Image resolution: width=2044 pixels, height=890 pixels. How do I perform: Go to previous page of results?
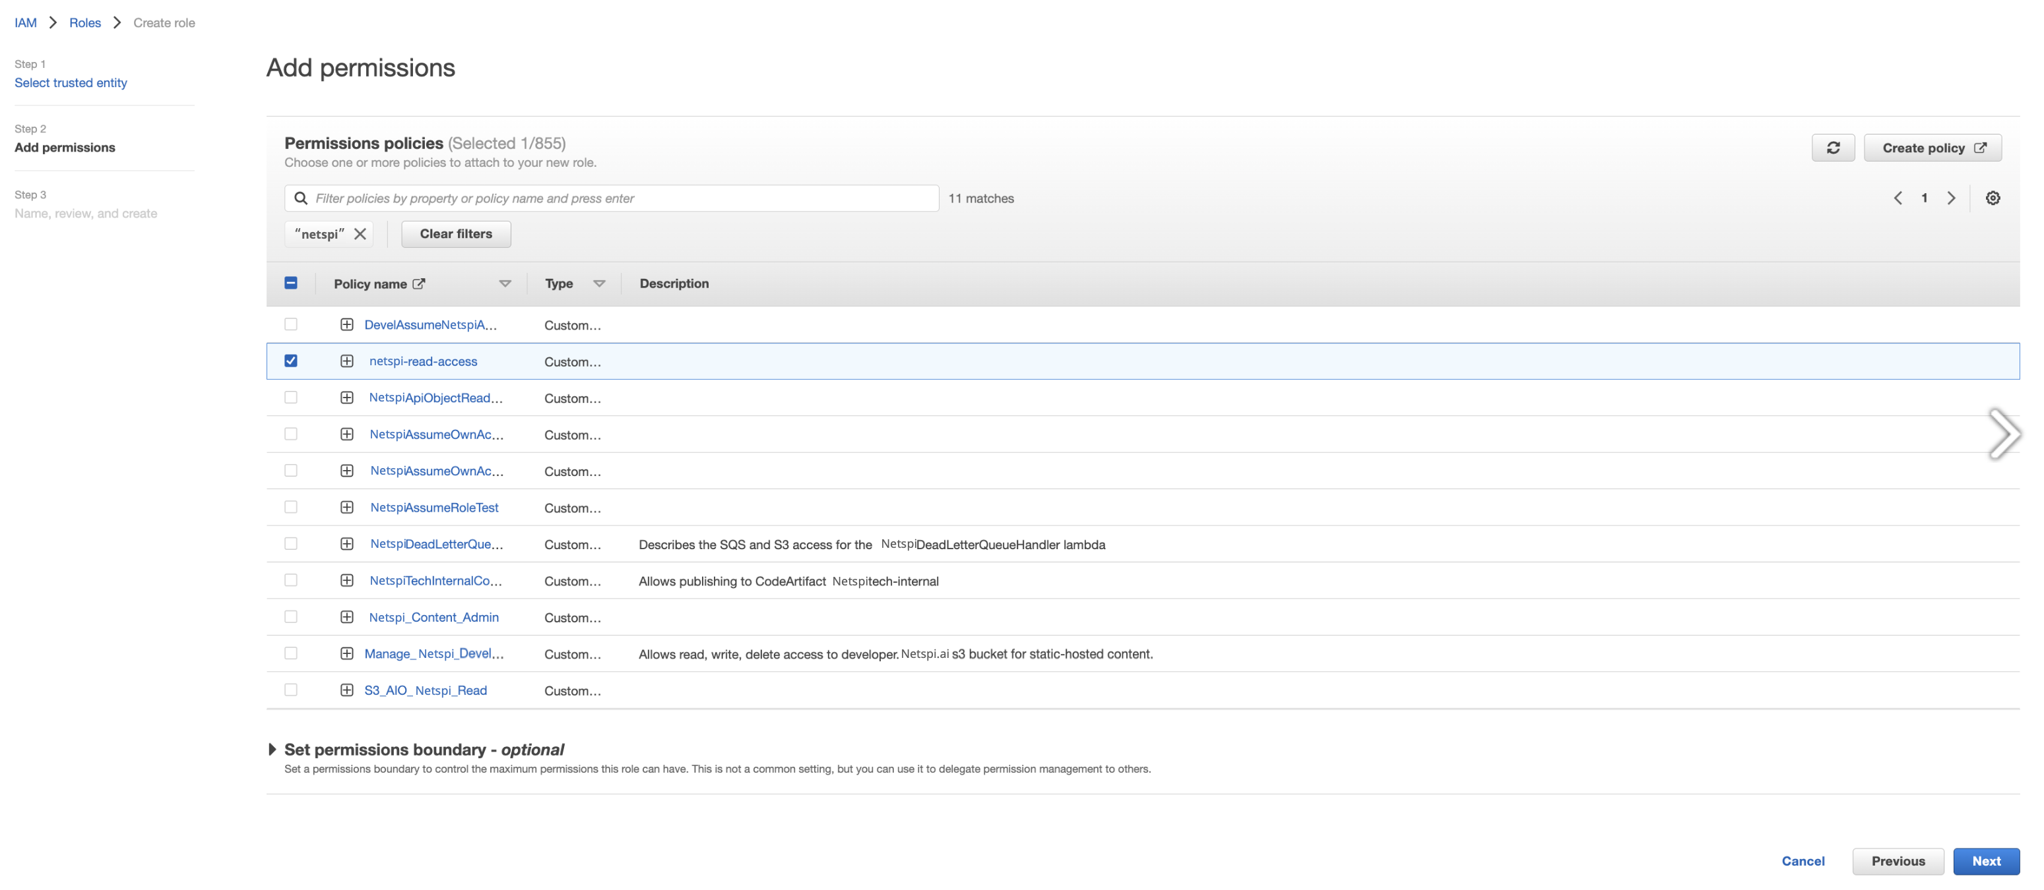[x=1898, y=198]
